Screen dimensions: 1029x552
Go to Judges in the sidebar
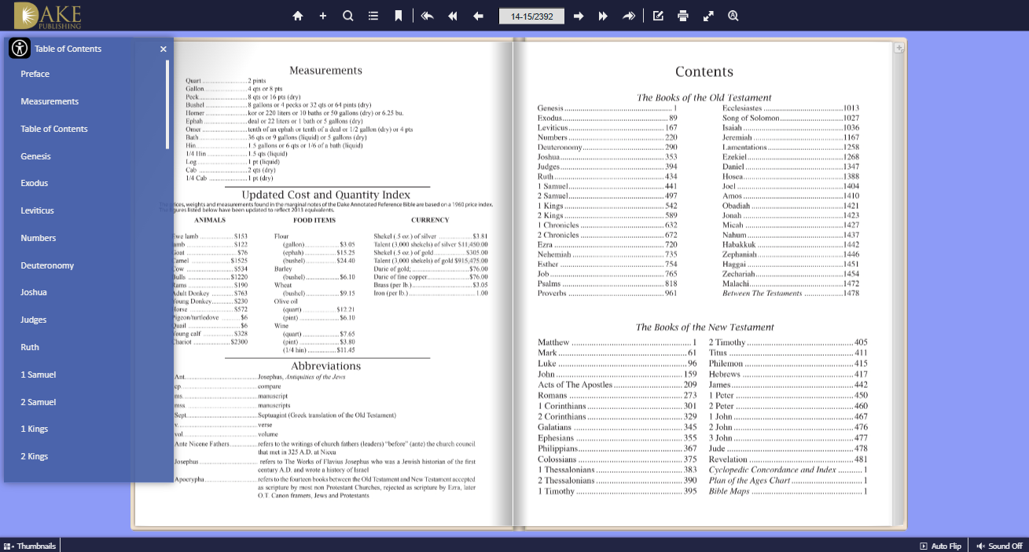[x=34, y=320]
